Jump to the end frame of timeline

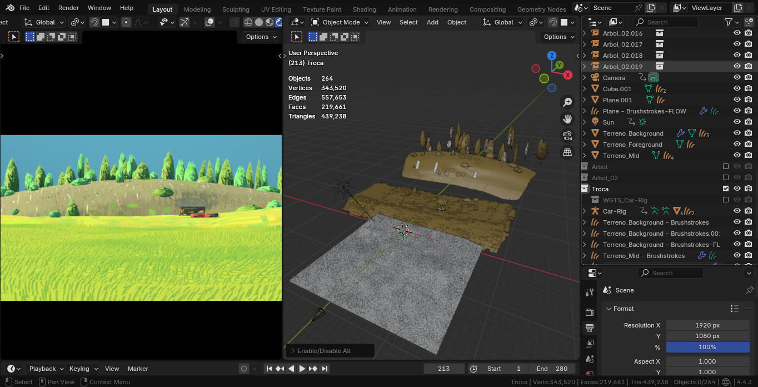point(325,369)
